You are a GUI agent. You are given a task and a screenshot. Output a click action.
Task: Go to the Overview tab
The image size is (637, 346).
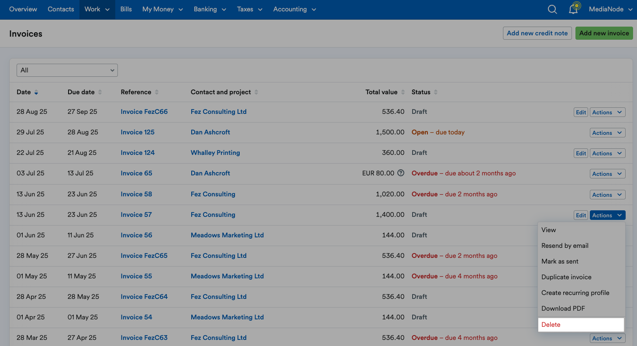click(23, 9)
